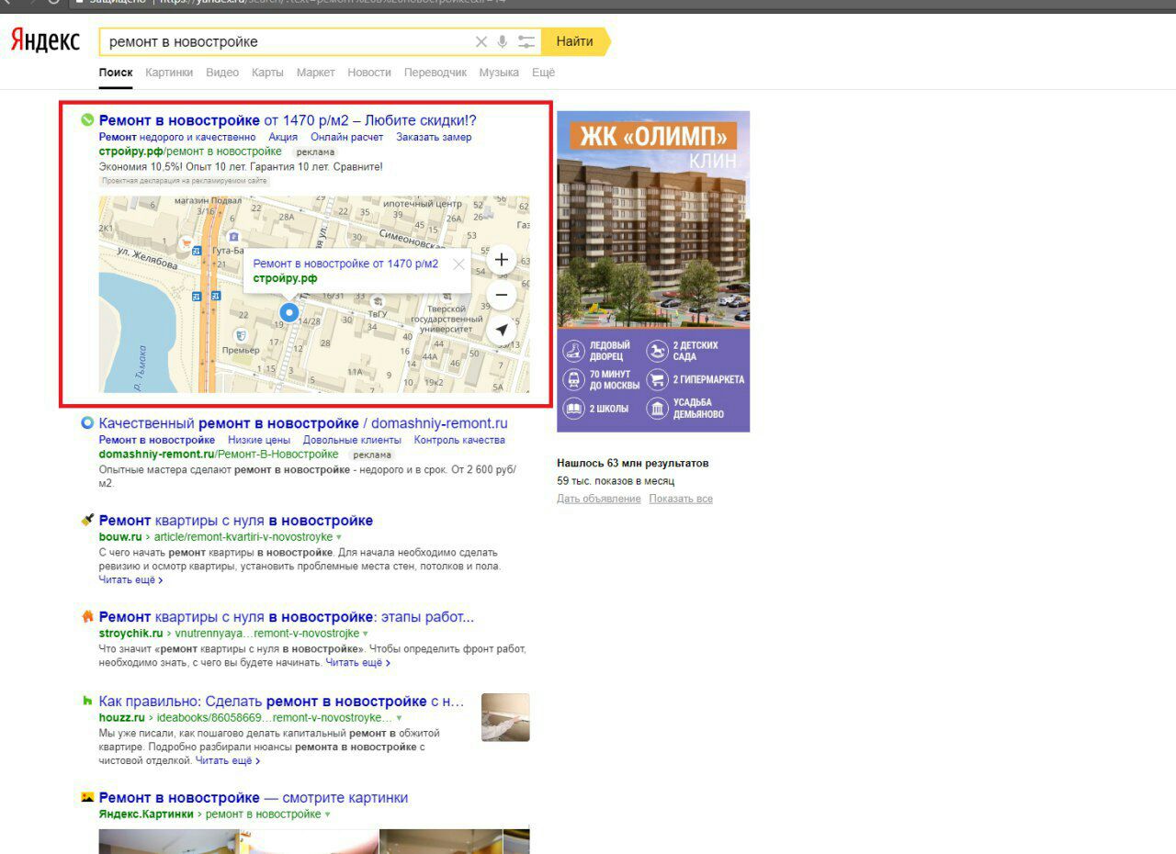Open the Контроль качества sitelink
The image size is (1176, 854).
(459, 440)
